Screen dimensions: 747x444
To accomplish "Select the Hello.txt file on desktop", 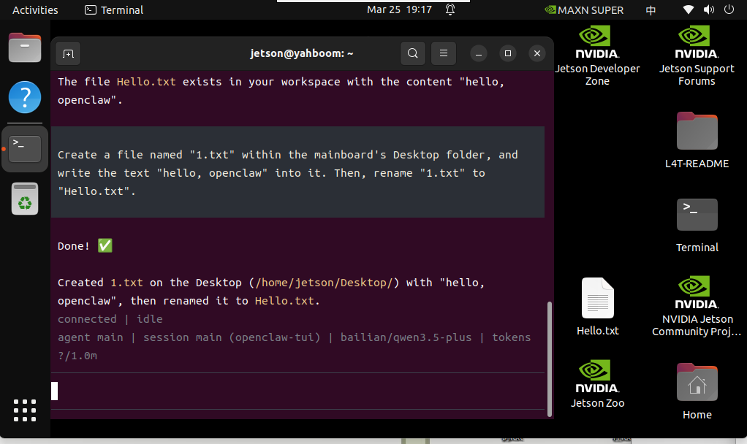I will pos(597,307).
